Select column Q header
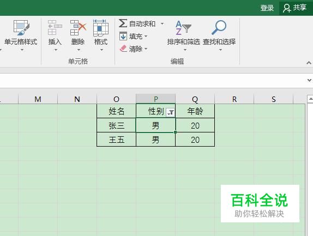This screenshot has width=313, height=236. [x=195, y=99]
